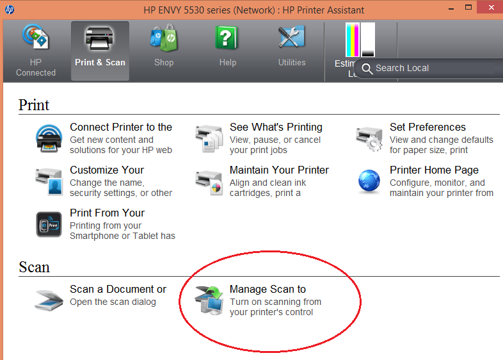Minimize the HP Printer Assistant window
503x360 pixels.
[x=451, y=8]
